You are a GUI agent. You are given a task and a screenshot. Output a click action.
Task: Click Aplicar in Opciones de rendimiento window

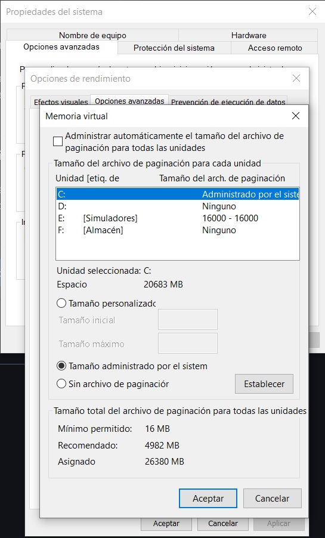pyautogui.click(x=278, y=524)
